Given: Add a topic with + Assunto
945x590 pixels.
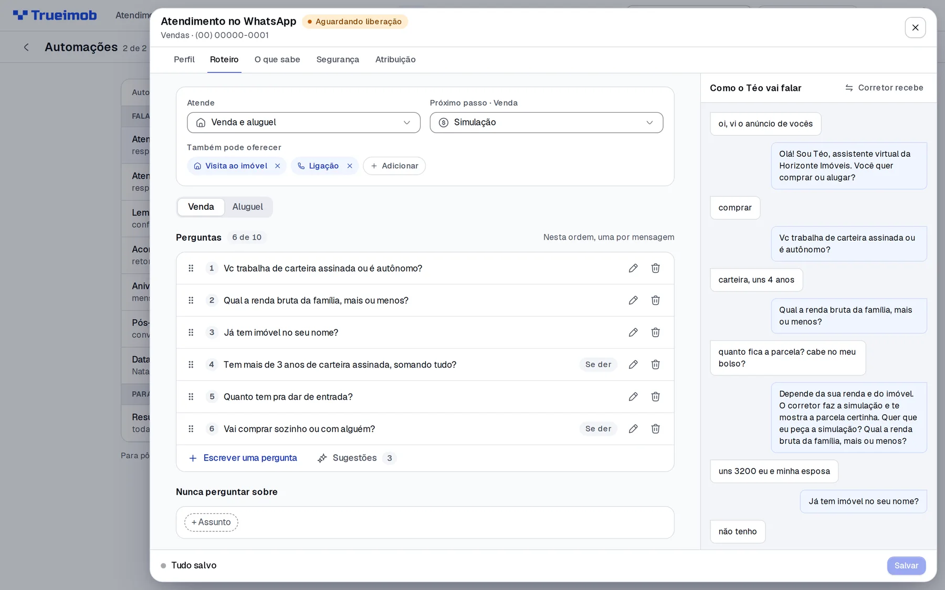Looking at the screenshot, I should (211, 522).
